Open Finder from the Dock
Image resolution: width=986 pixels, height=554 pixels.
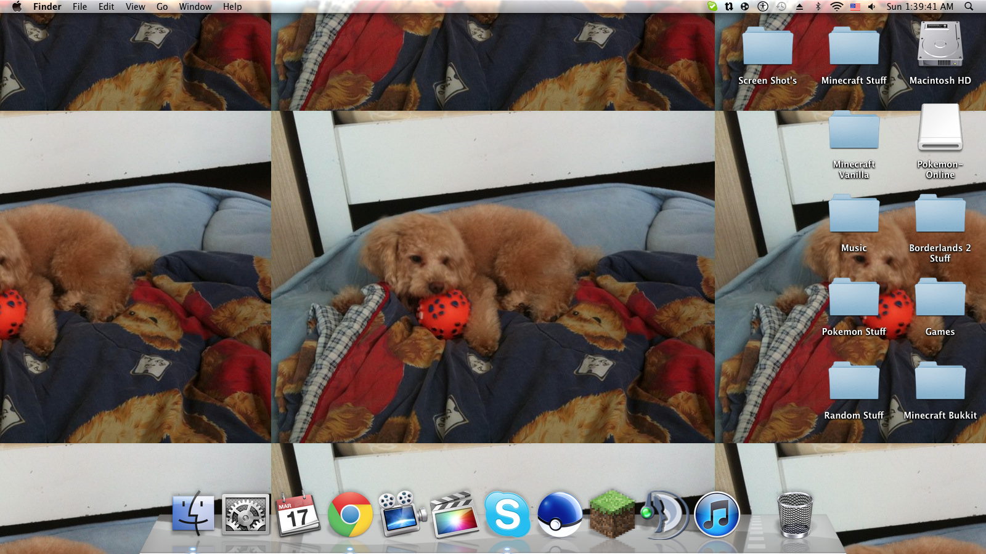point(194,513)
